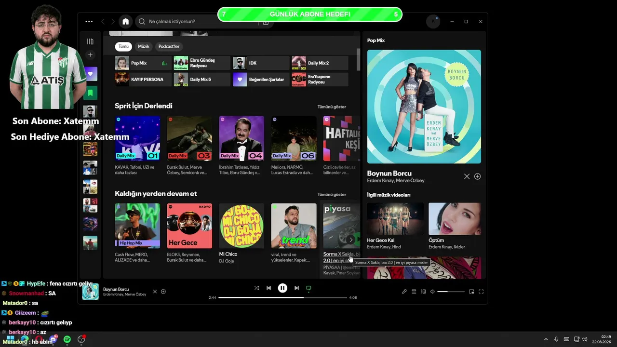Show hidden system tray icons

click(x=546, y=339)
